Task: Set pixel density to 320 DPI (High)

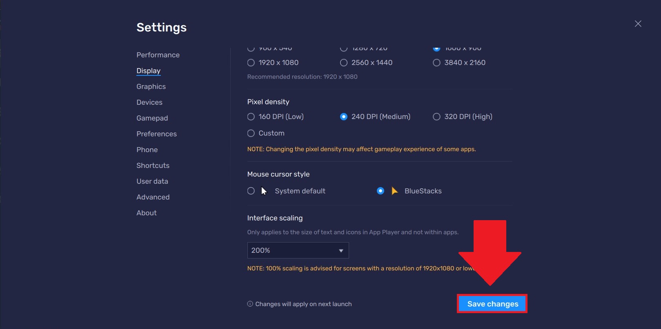Action: (x=436, y=117)
